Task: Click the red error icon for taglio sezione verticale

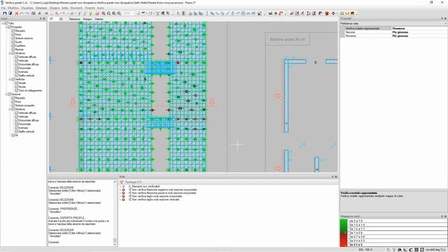Action: click(x=123, y=199)
